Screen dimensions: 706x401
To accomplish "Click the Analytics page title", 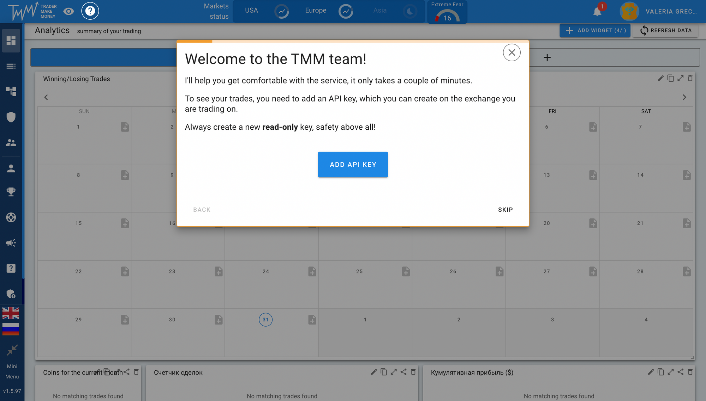I will [x=52, y=31].
